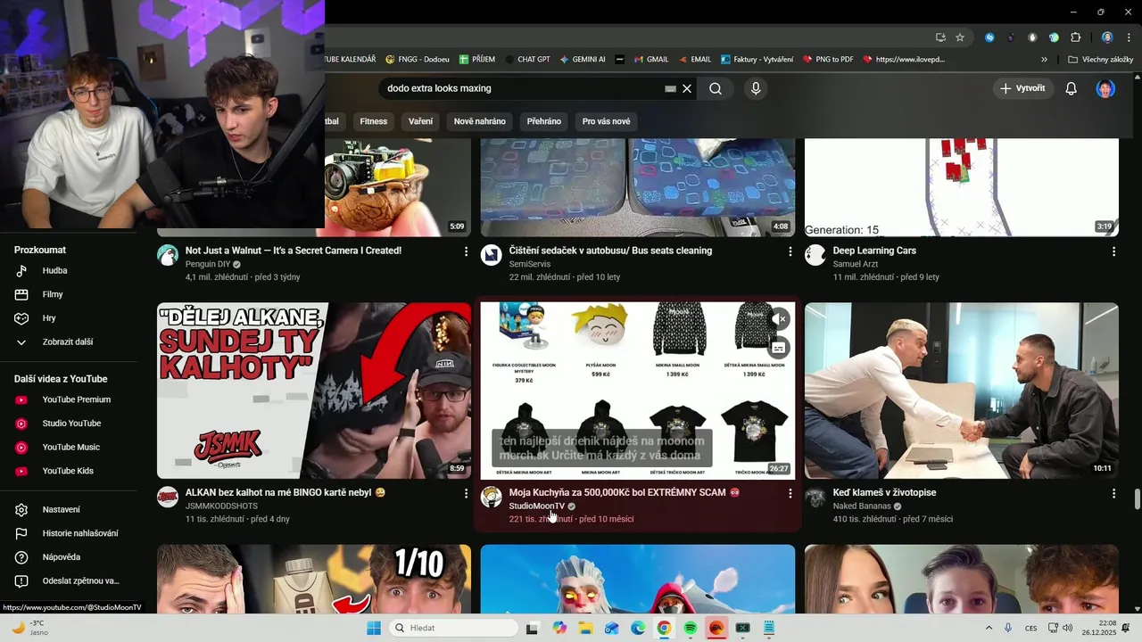Open notifications bell
Screen dimensions: 1142x642
click(1072, 88)
